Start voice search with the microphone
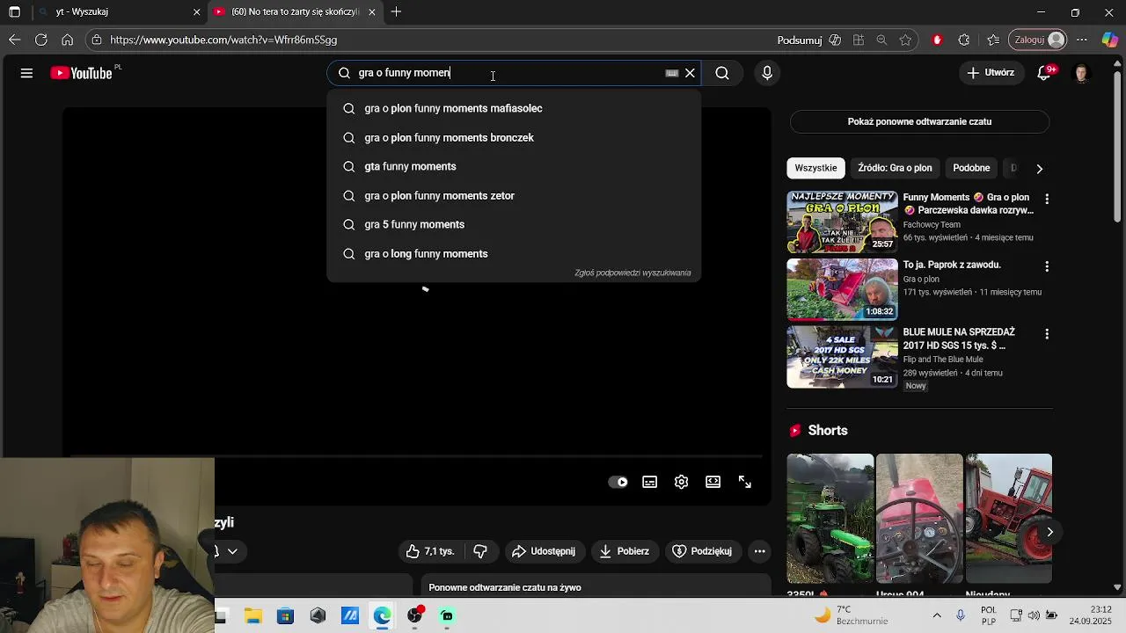1126x633 pixels. [767, 73]
